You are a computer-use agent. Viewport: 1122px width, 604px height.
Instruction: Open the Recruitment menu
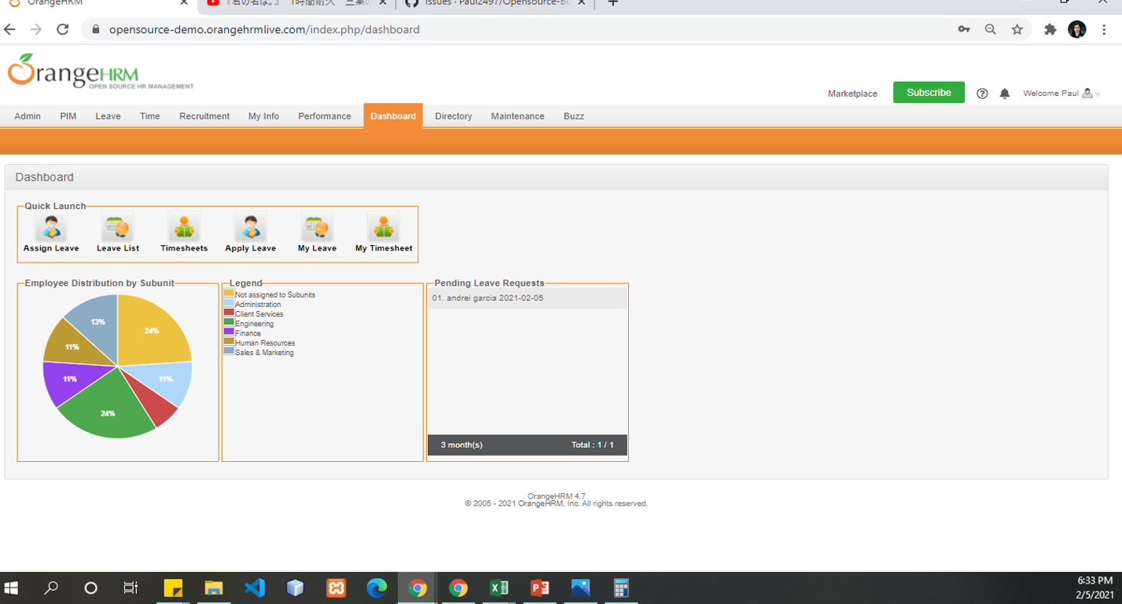pyautogui.click(x=204, y=116)
